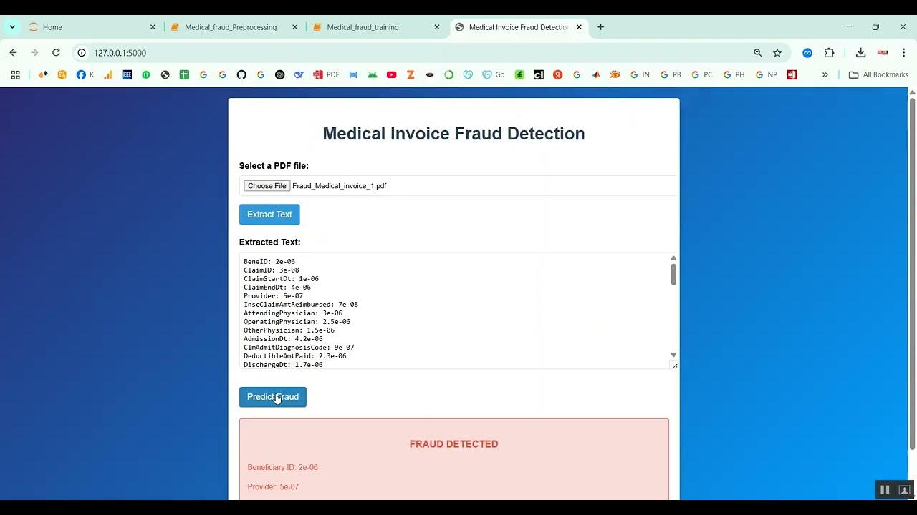Open the Facebook K bookmark
Viewport: 917px width, 515px height.
pyautogui.click(x=85, y=74)
